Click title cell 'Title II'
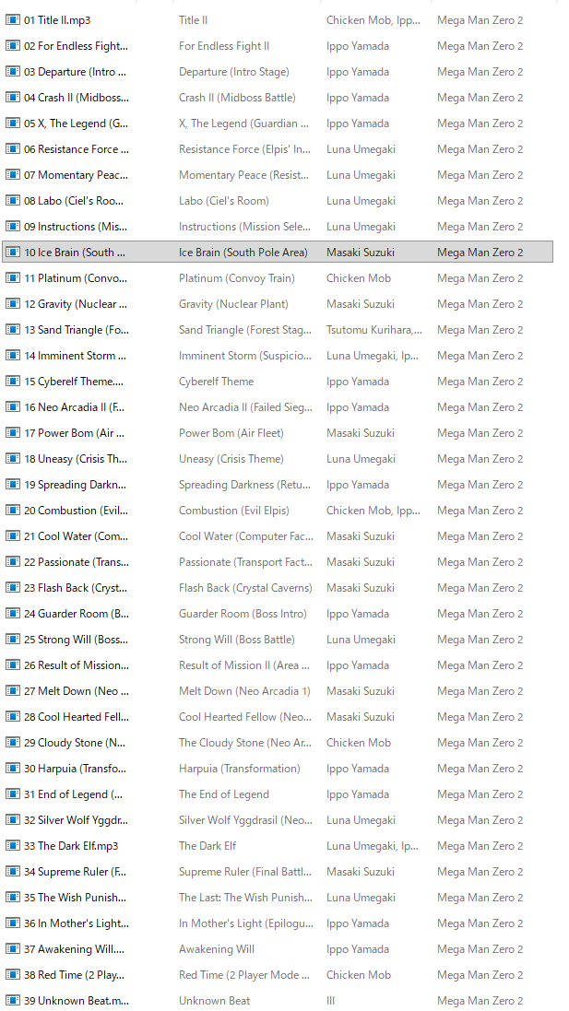This screenshot has width=569, height=1011. (193, 20)
